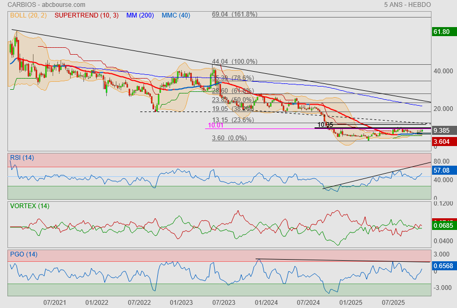Click the grey 9.385 current price tag
Image resolution: width=457 pixels, height=308 pixels.
click(x=442, y=130)
